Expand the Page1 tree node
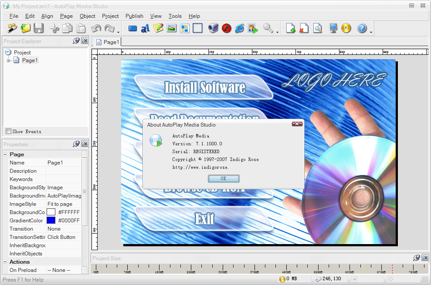The image size is (431, 285). [9, 60]
